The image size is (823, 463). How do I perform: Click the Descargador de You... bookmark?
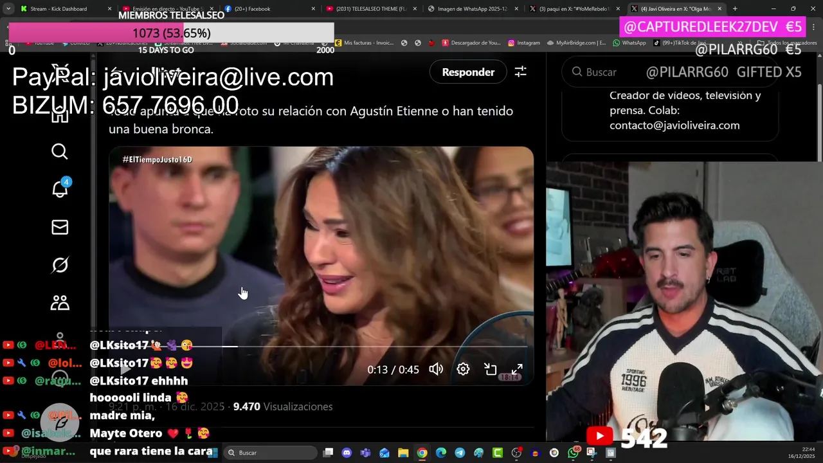471,43
